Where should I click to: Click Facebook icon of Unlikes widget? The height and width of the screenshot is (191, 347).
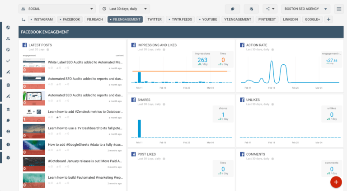click(x=242, y=100)
